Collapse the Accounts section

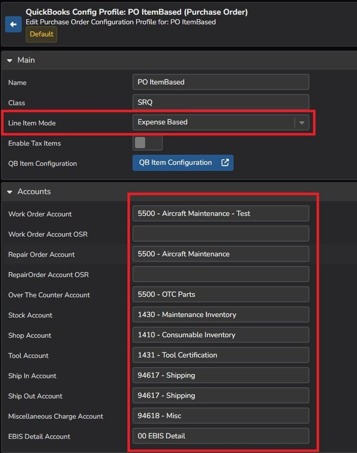click(x=10, y=192)
